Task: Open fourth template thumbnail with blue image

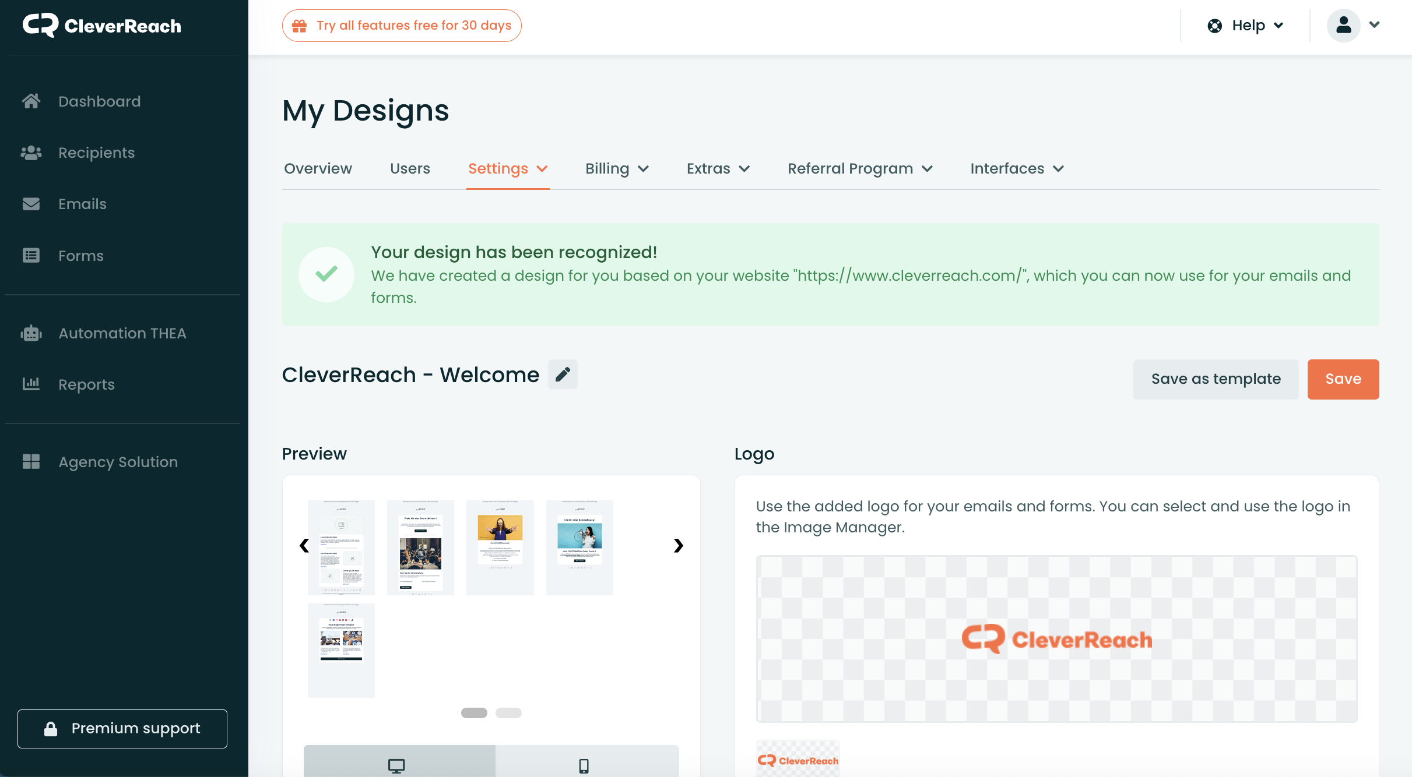Action: coord(579,548)
